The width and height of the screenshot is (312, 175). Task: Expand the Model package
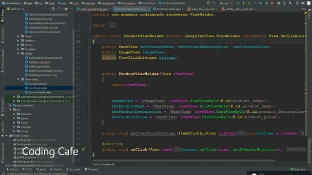[18, 45]
